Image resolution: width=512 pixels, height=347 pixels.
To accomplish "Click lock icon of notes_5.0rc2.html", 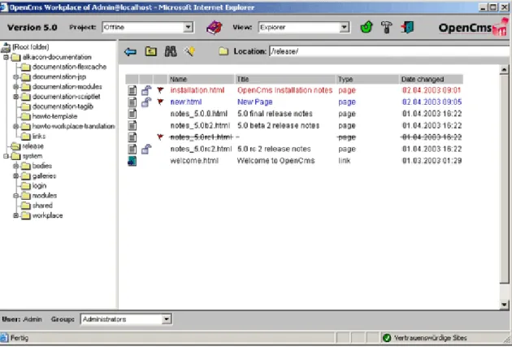I will [146, 150].
